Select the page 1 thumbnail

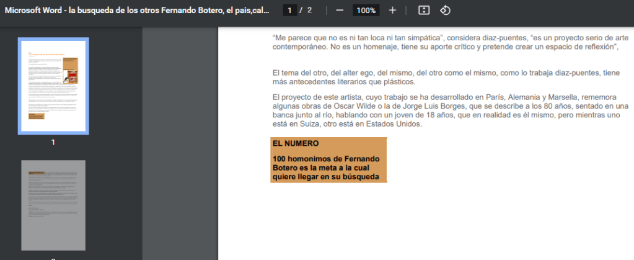53,86
